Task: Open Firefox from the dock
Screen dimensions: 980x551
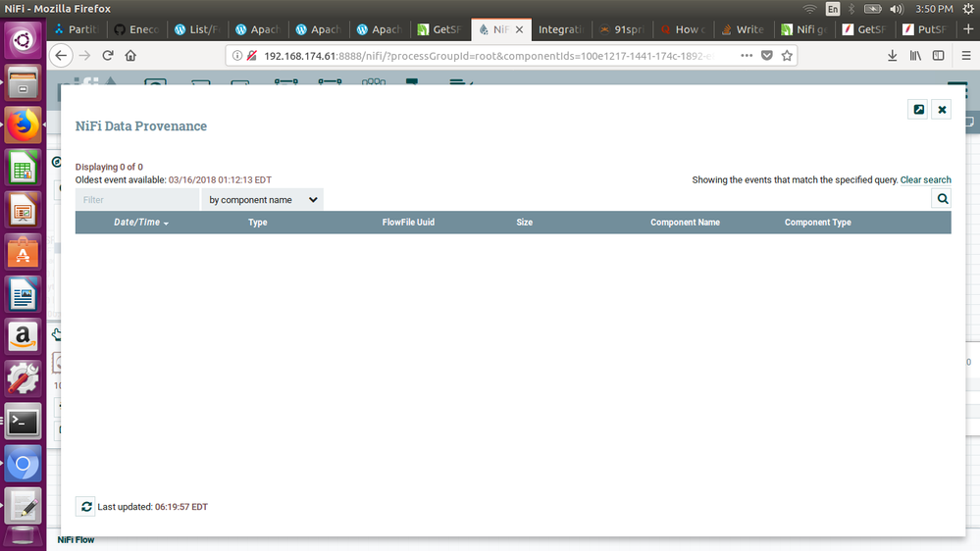Action: (23, 125)
